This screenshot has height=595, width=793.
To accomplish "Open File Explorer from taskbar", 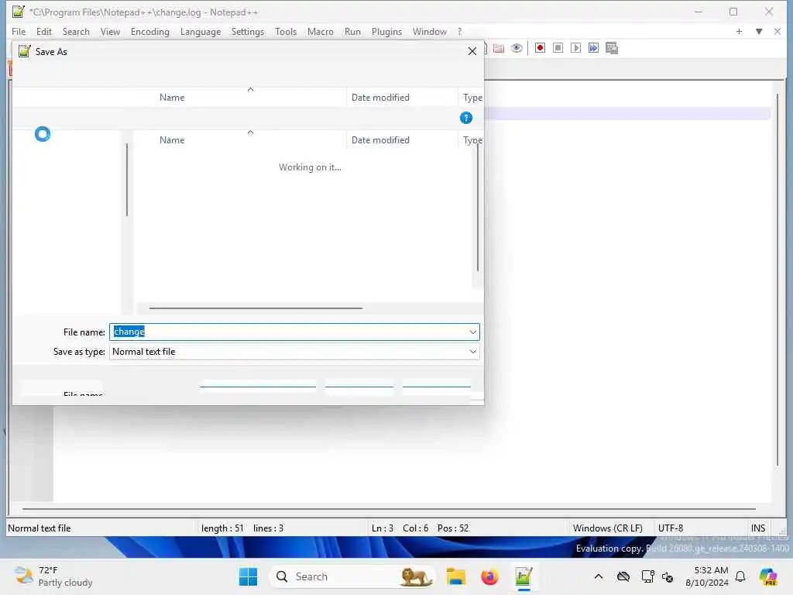I will 455,576.
